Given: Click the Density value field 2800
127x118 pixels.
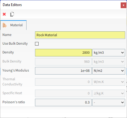Looking at the screenshot, I should (63, 53).
